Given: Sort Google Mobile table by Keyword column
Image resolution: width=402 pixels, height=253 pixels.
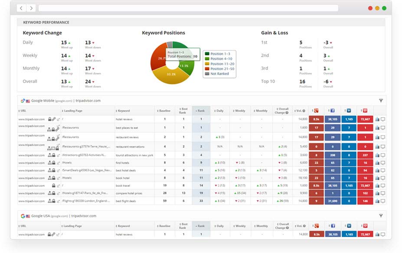Looking at the screenshot, I should tap(124, 111).
